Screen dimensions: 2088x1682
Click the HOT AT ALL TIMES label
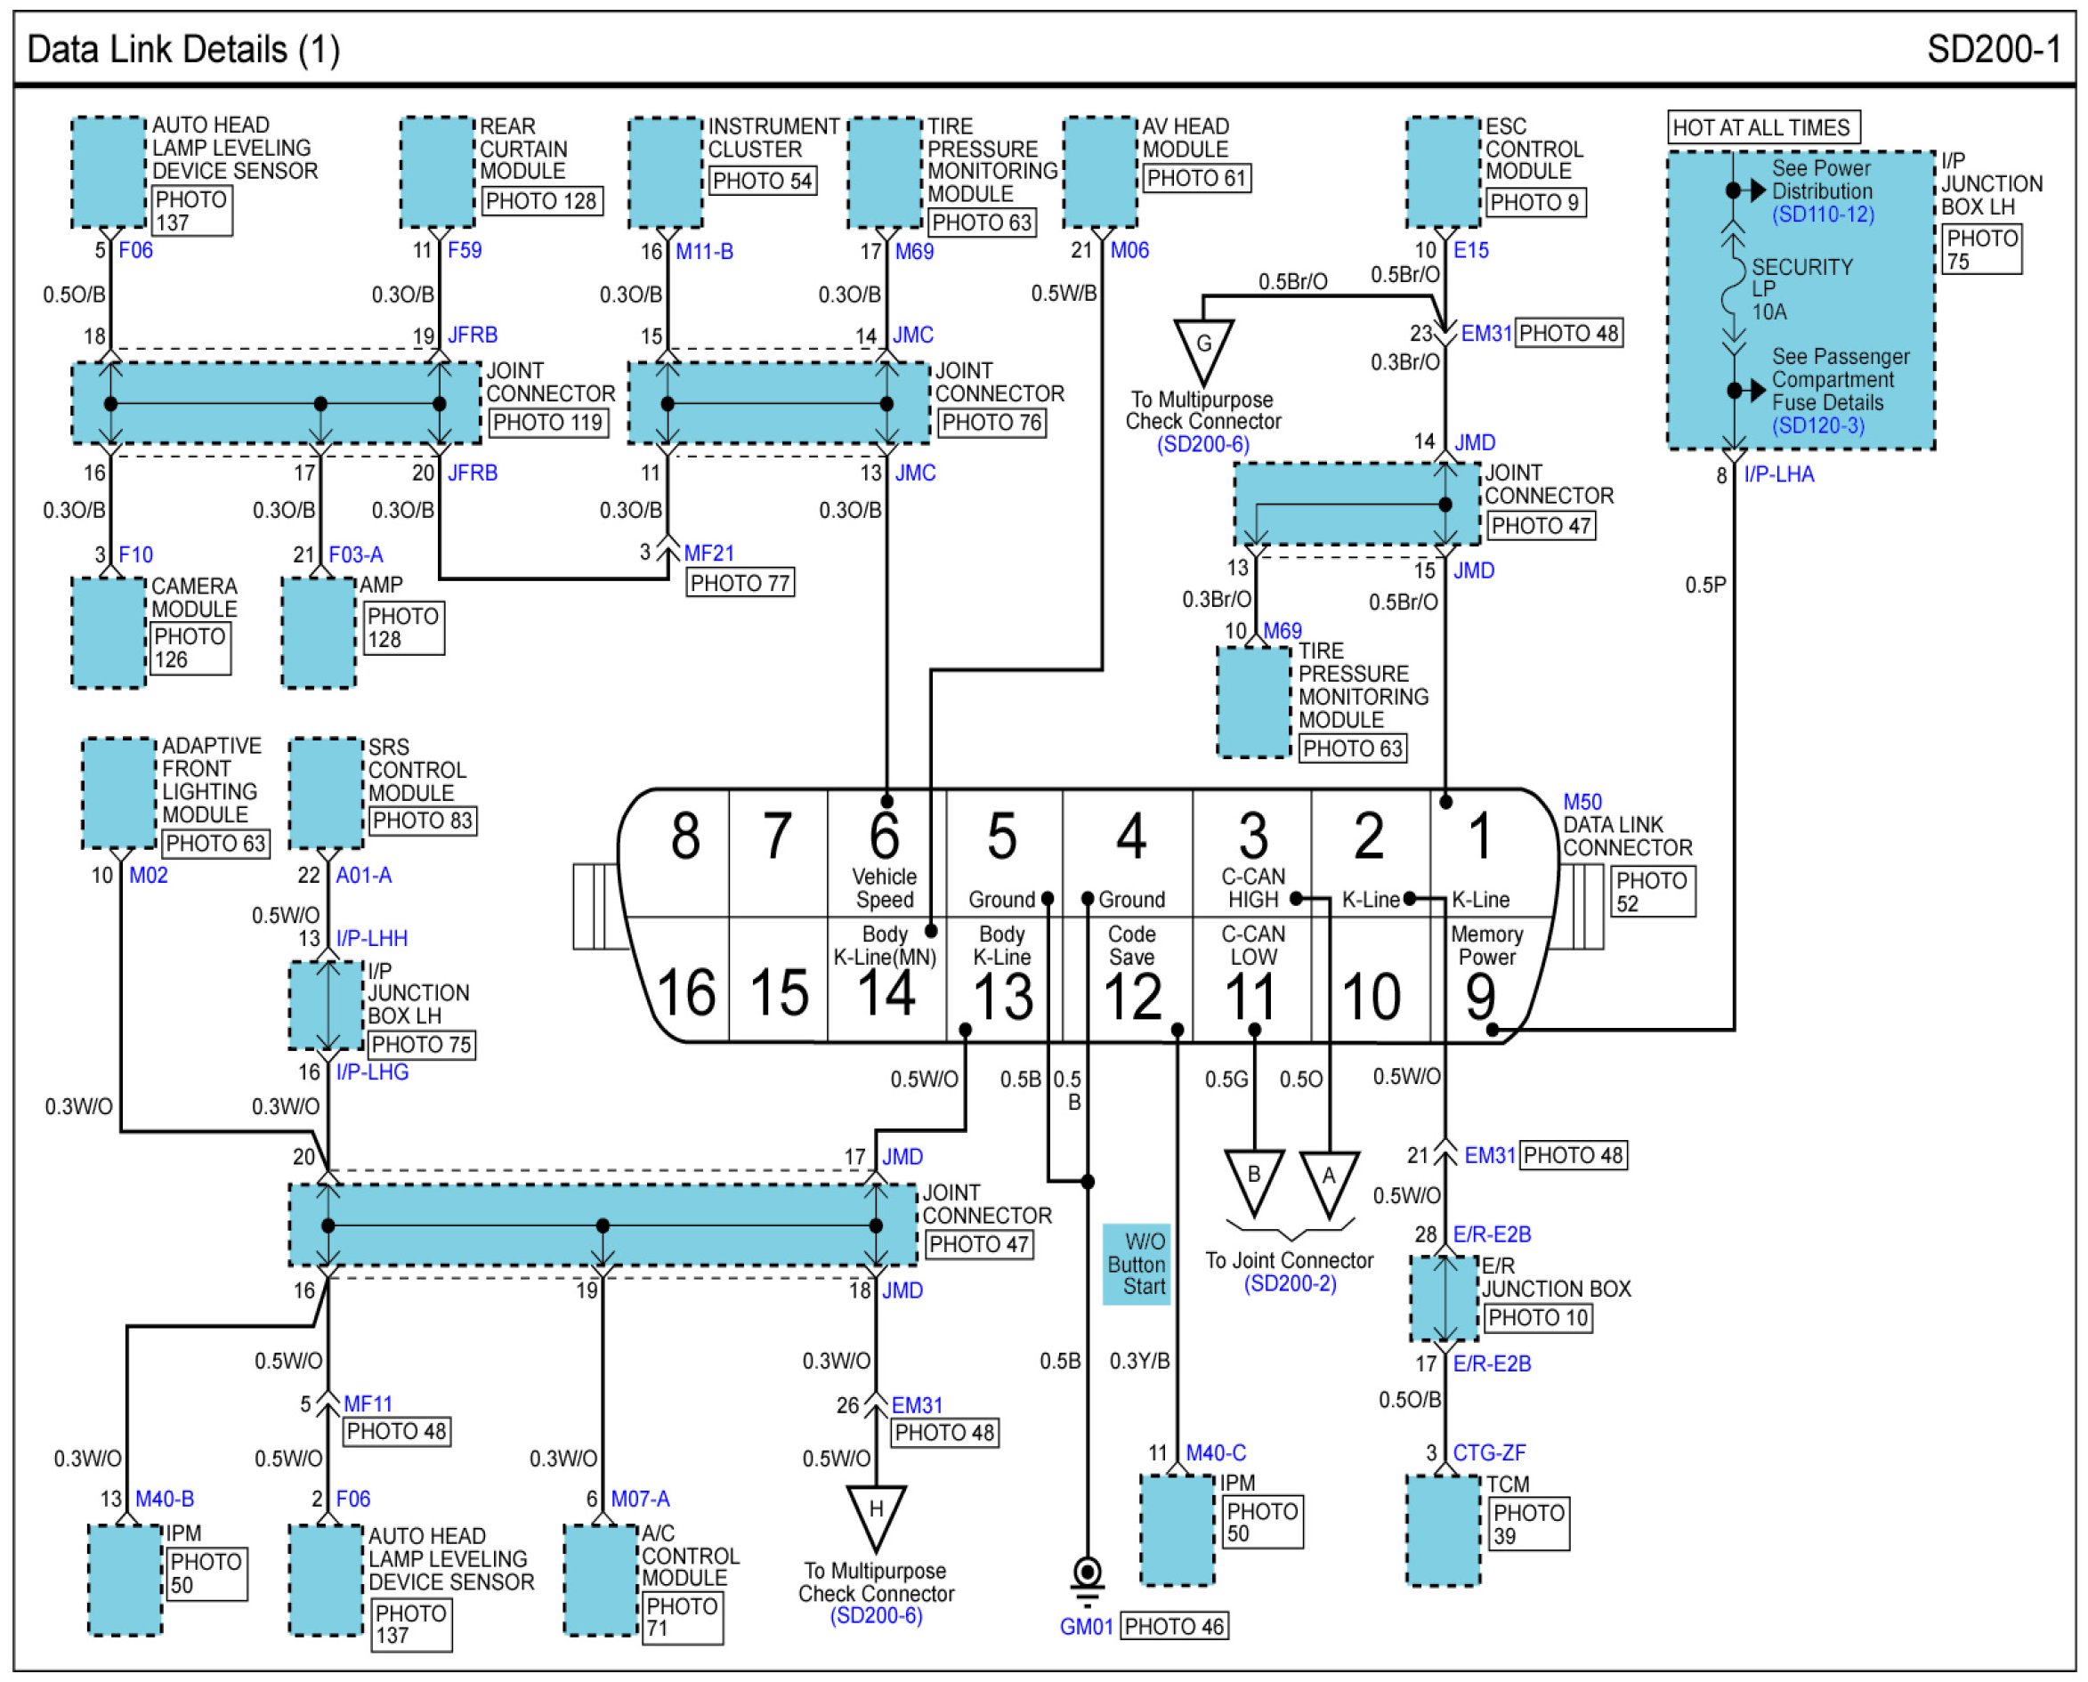[1761, 128]
